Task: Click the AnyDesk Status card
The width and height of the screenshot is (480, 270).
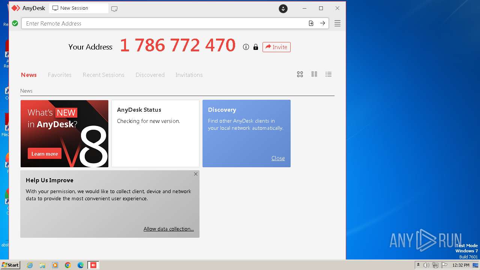Action: [x=155, y=133]
